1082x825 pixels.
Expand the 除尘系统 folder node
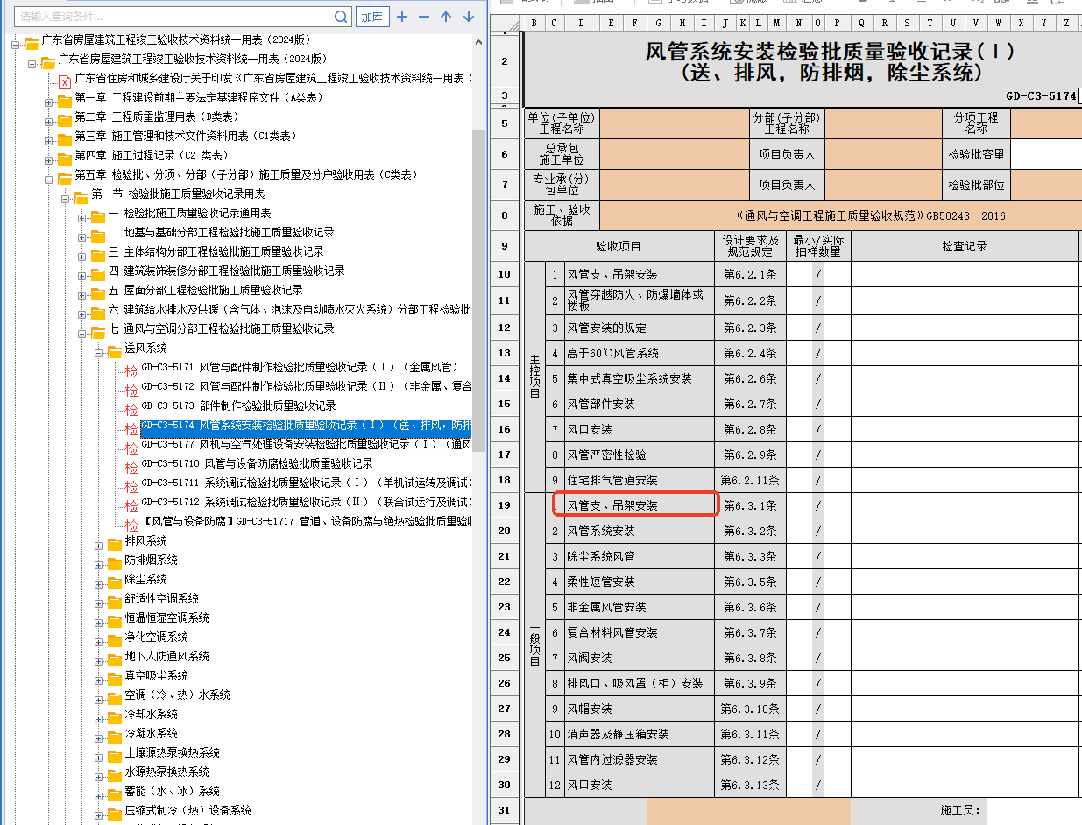tap(99, 581)
